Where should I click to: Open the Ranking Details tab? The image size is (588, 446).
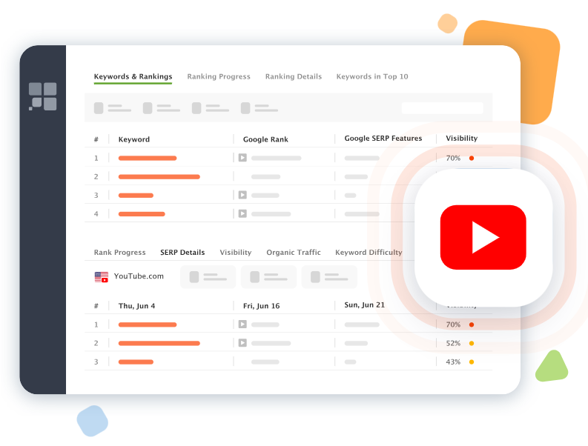tap(293, 76)
